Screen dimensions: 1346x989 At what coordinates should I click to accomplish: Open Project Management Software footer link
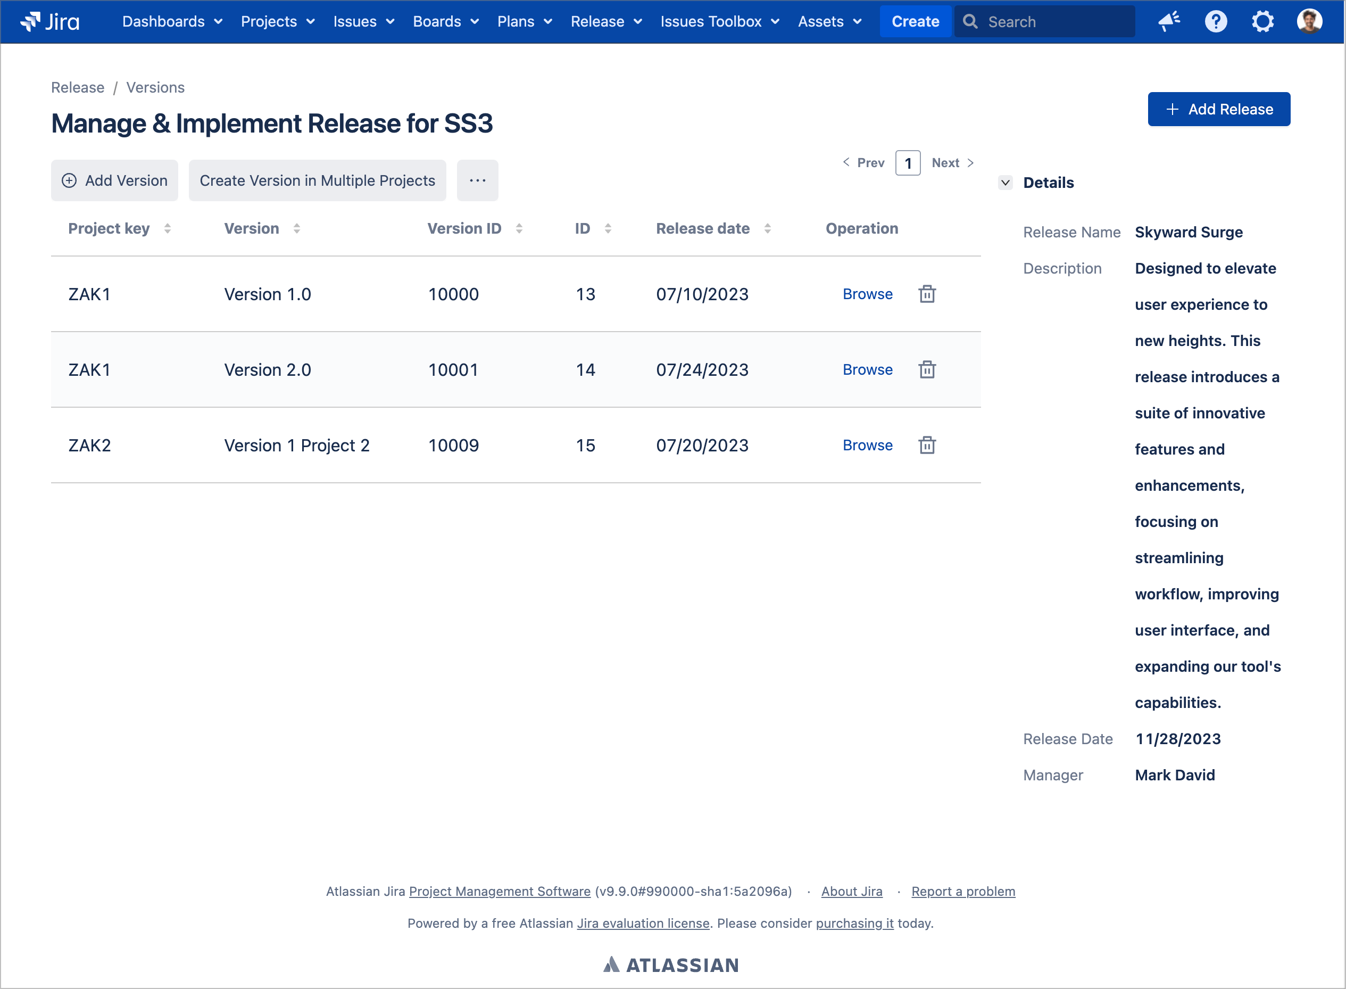pos(500,892)
